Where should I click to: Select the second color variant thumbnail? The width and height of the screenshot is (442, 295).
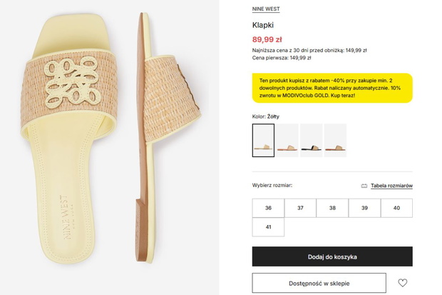point(287,140)
